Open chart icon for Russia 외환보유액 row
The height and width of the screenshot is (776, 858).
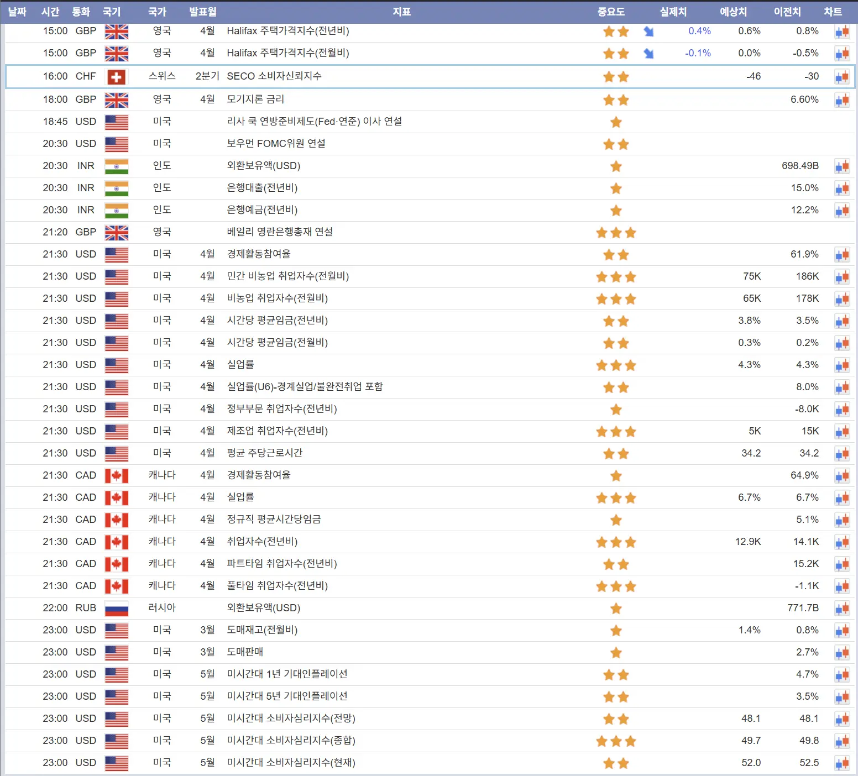[x=842, y=609]
